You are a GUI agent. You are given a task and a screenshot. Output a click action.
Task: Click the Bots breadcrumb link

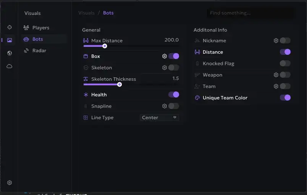[x=108, y=13]
